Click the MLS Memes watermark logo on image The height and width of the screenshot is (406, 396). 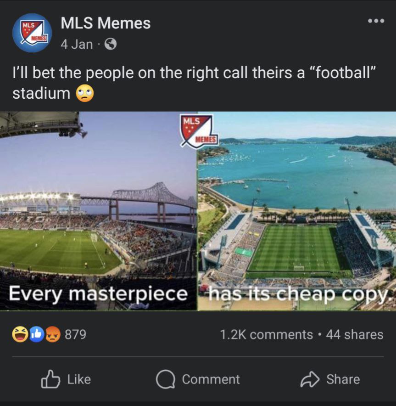(199, 131)
